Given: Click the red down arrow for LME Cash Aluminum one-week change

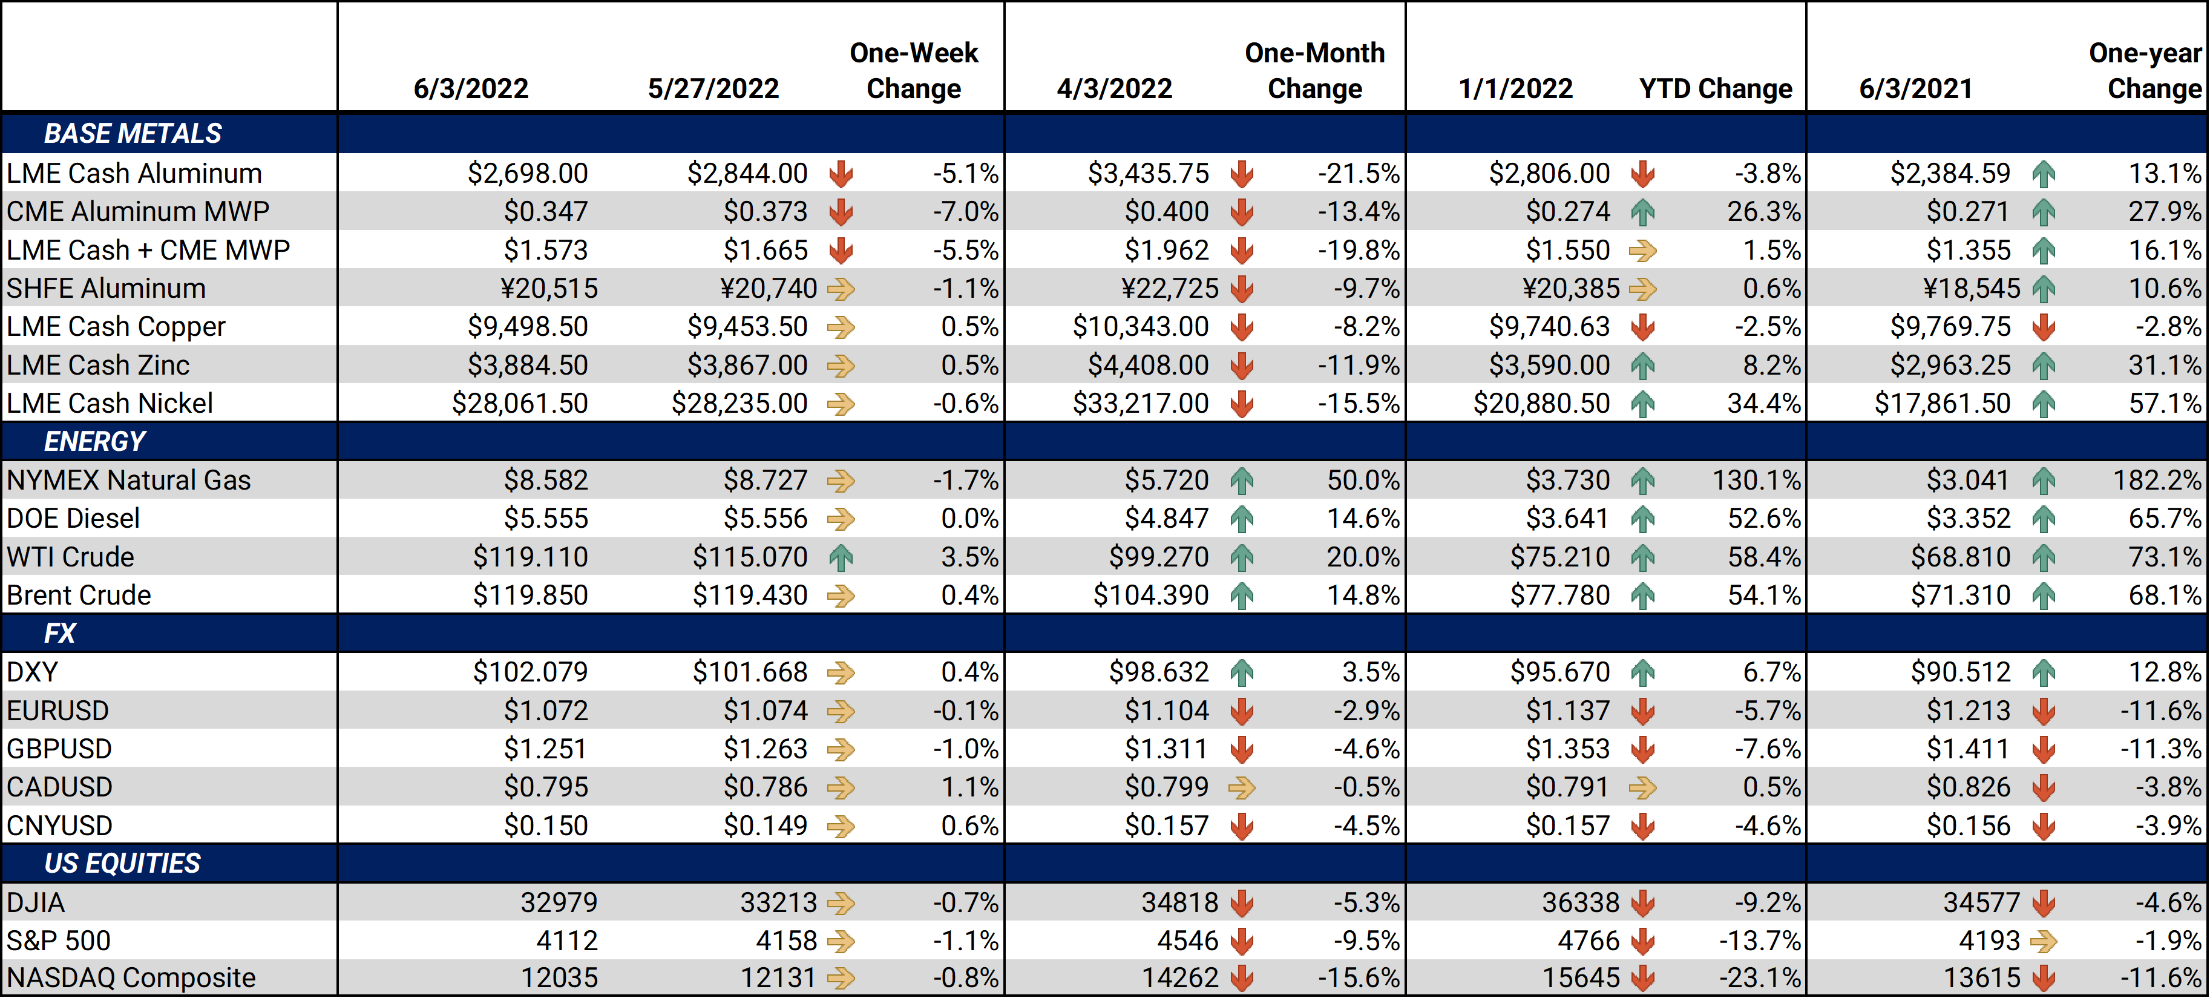Looking at the screenshot, I should point(841,173).
